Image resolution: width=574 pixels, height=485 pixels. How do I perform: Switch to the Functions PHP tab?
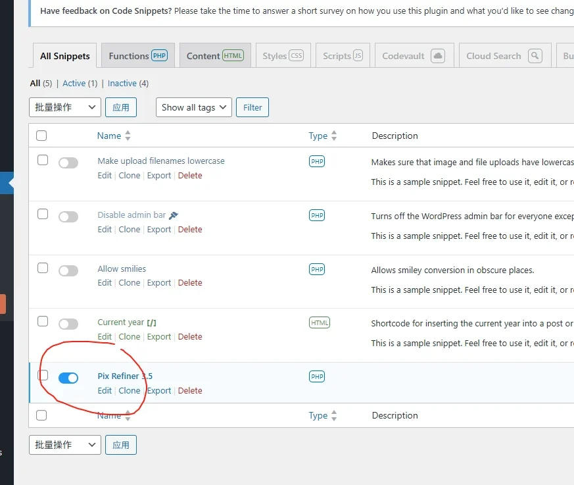coord(137,56)
